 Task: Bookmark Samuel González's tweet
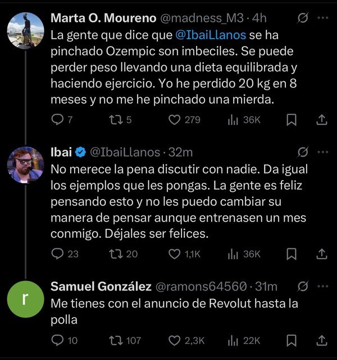[292, 340]
